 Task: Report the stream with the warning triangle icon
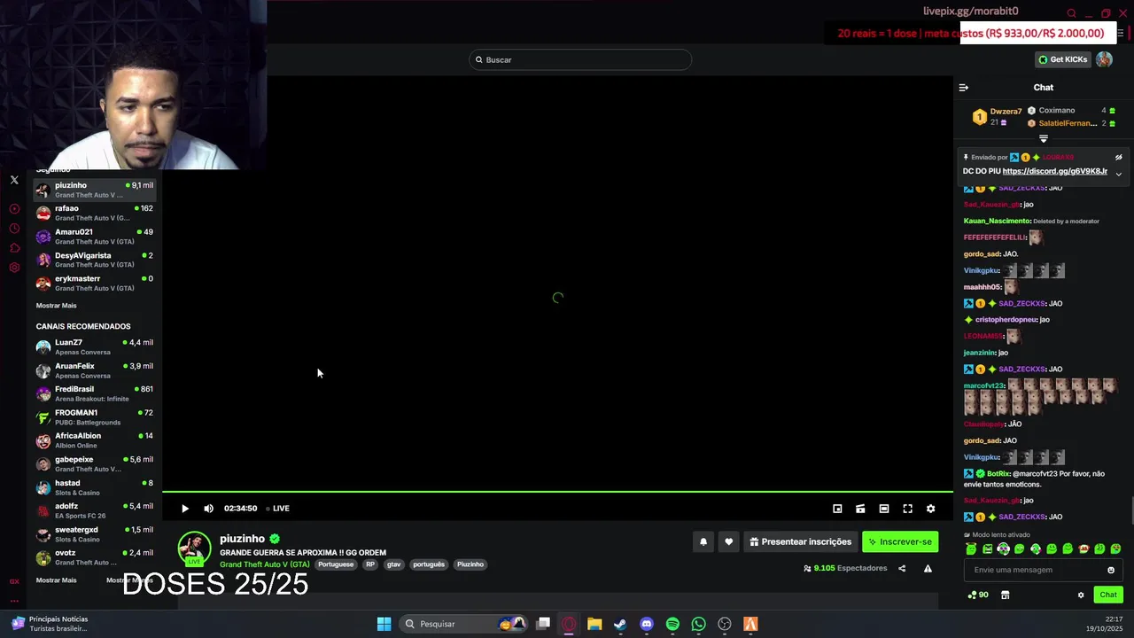(928, 569)
